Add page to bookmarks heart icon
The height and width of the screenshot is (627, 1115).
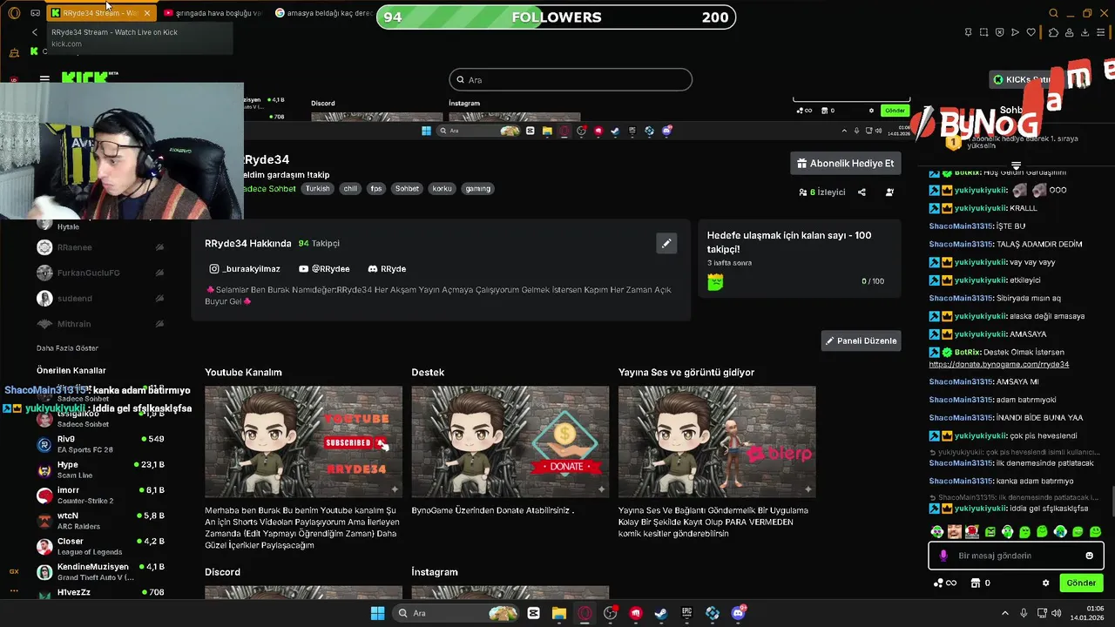coord(1031,32)
